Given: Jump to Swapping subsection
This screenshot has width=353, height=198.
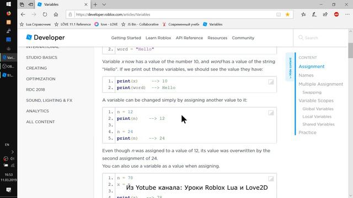Looking at the screenshot, I should point(312,92).
